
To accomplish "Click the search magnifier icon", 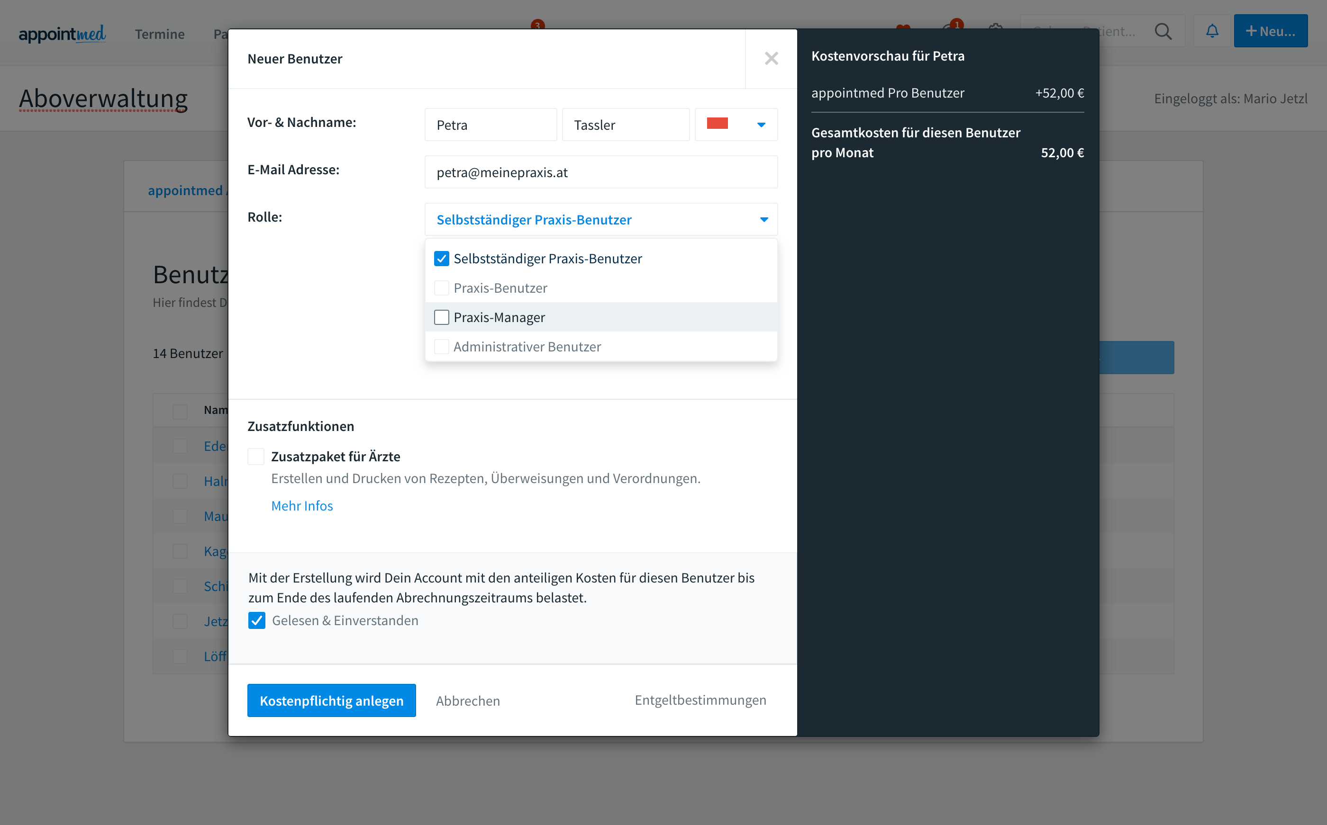I will click(1163, 31).
